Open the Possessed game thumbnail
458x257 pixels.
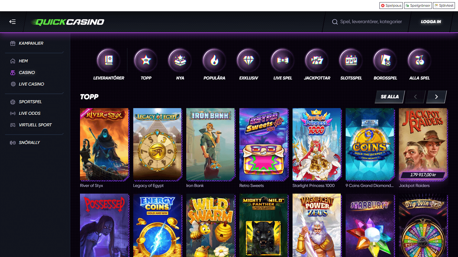click(104, 225)
